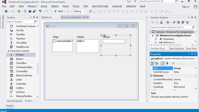Show Events lightning bolt in Properties
Viewport: 199px width, 112px height.
tap(167, 63)
